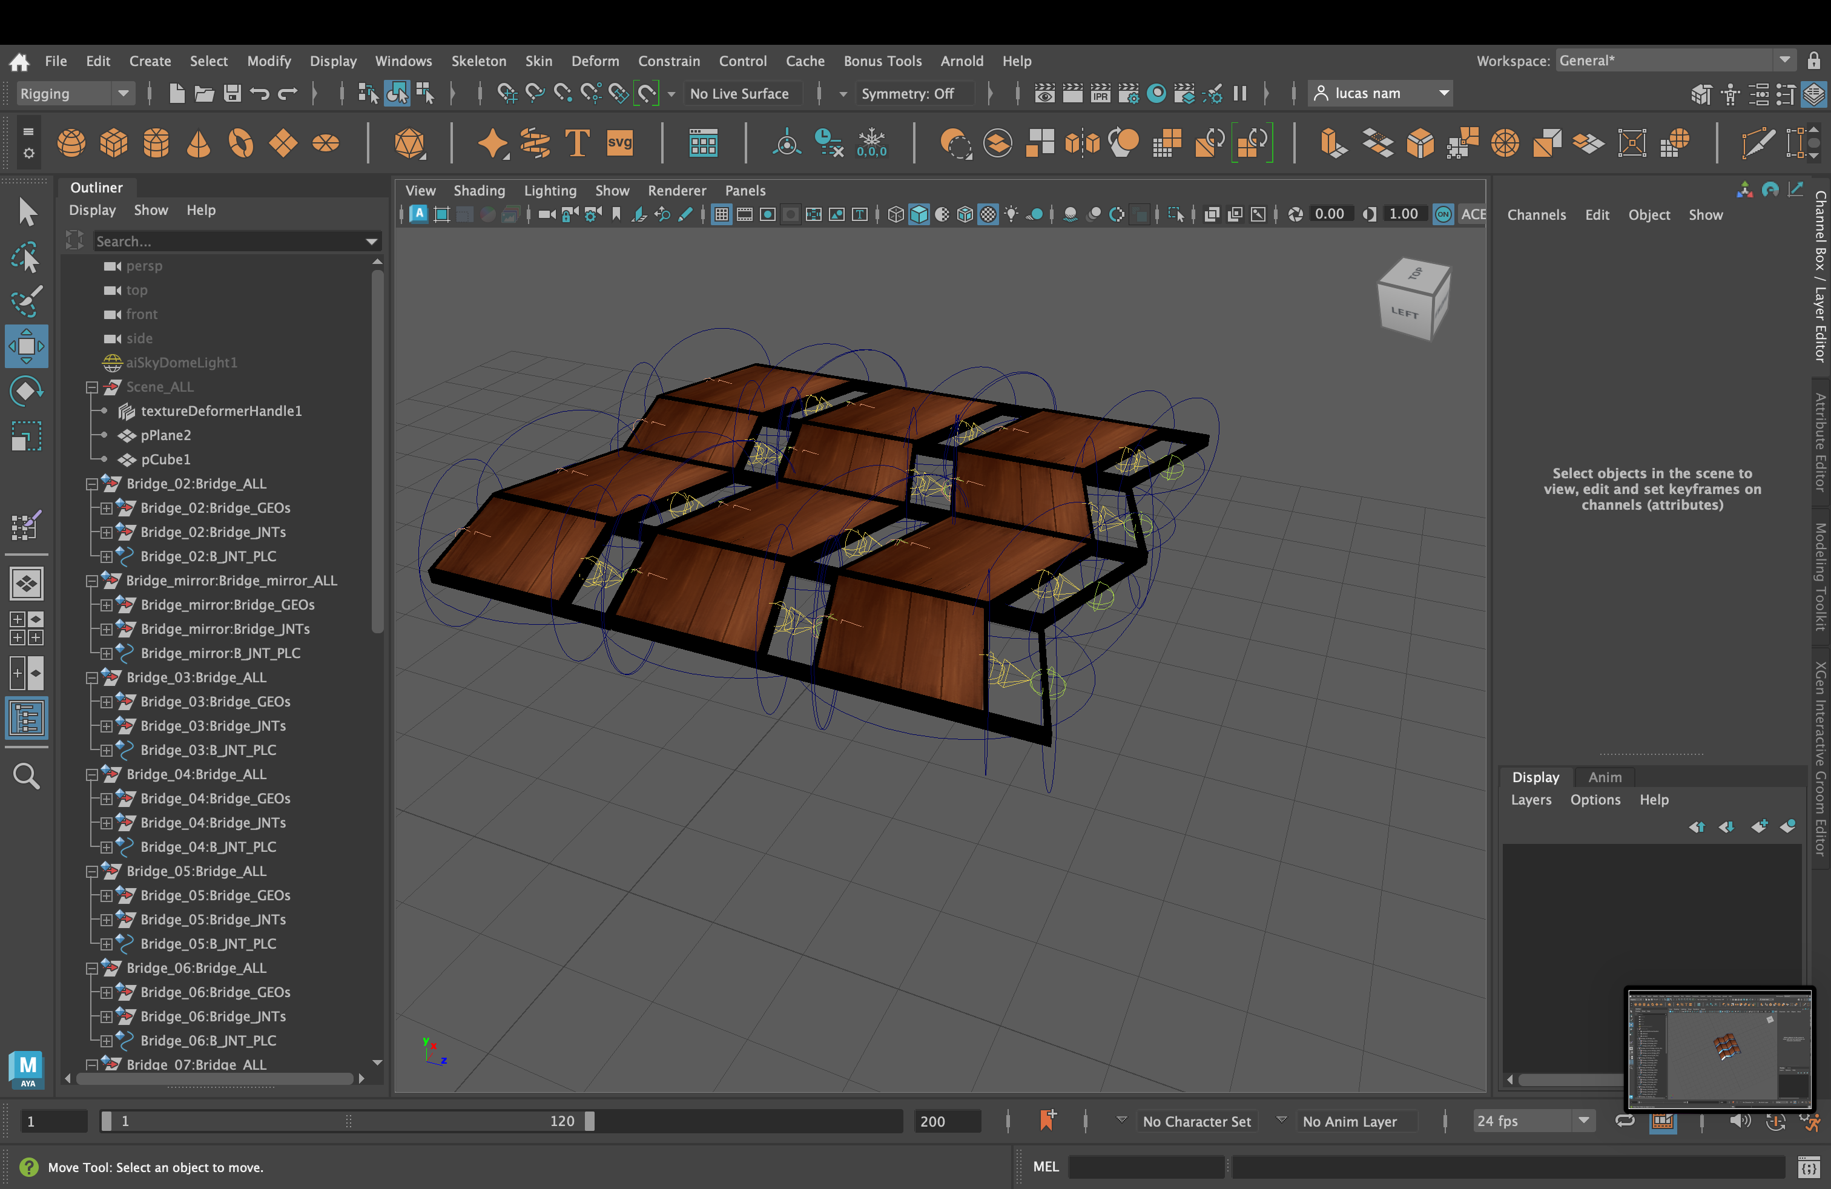The image size is (1831, 1189).
Task: Select the Lasso selection tool
Action: click(x=27, y=259)
